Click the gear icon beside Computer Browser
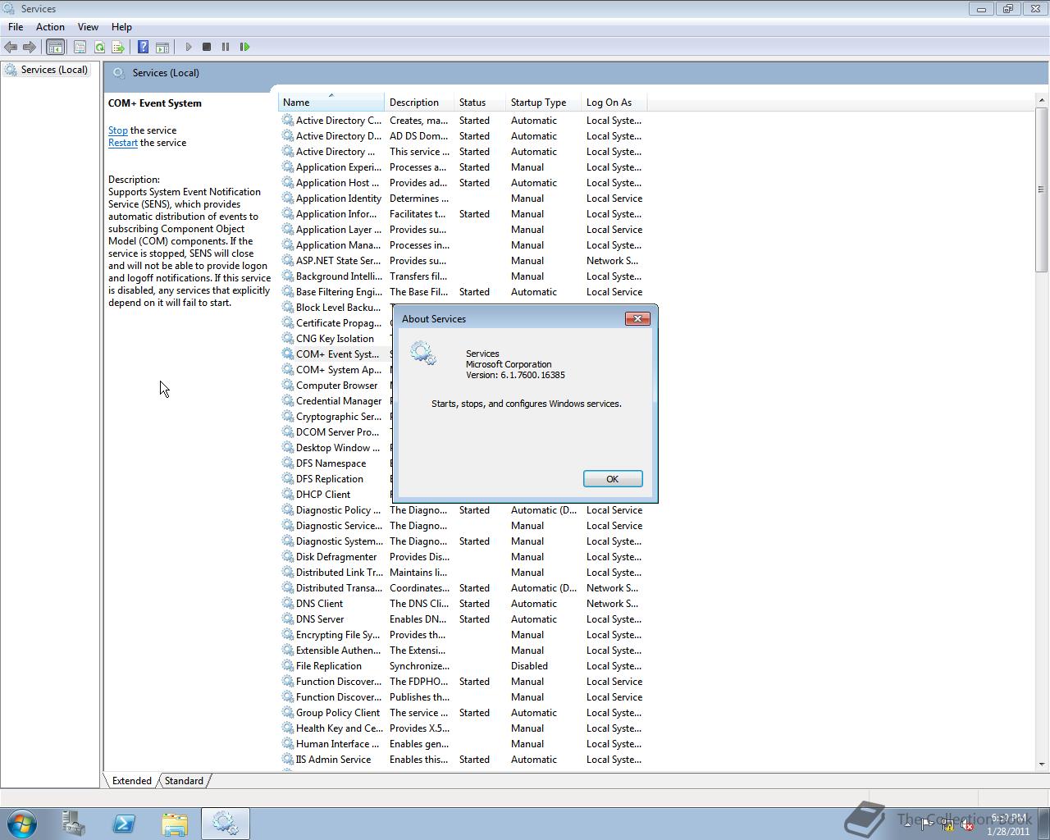Image resolution: width=1050 pixels, height=840 pixels. (x=288, y=386)
